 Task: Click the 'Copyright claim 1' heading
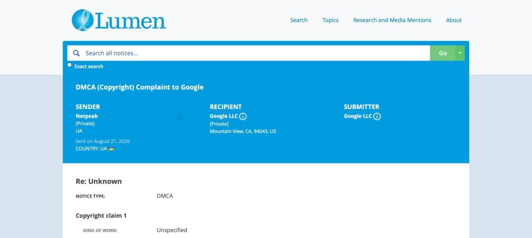pos(101,216)
